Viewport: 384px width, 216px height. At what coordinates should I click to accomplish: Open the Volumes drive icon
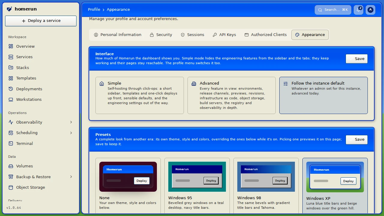(11, 166)
